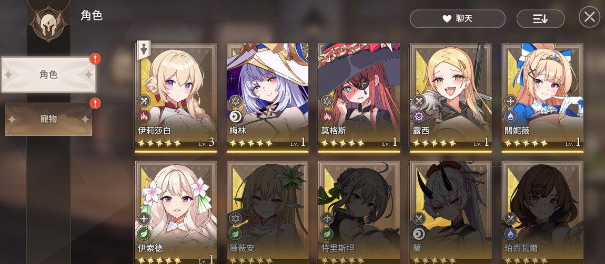
Task: Click fire element icon on 伊莉莎白 card
Action: tap(144, 116)
